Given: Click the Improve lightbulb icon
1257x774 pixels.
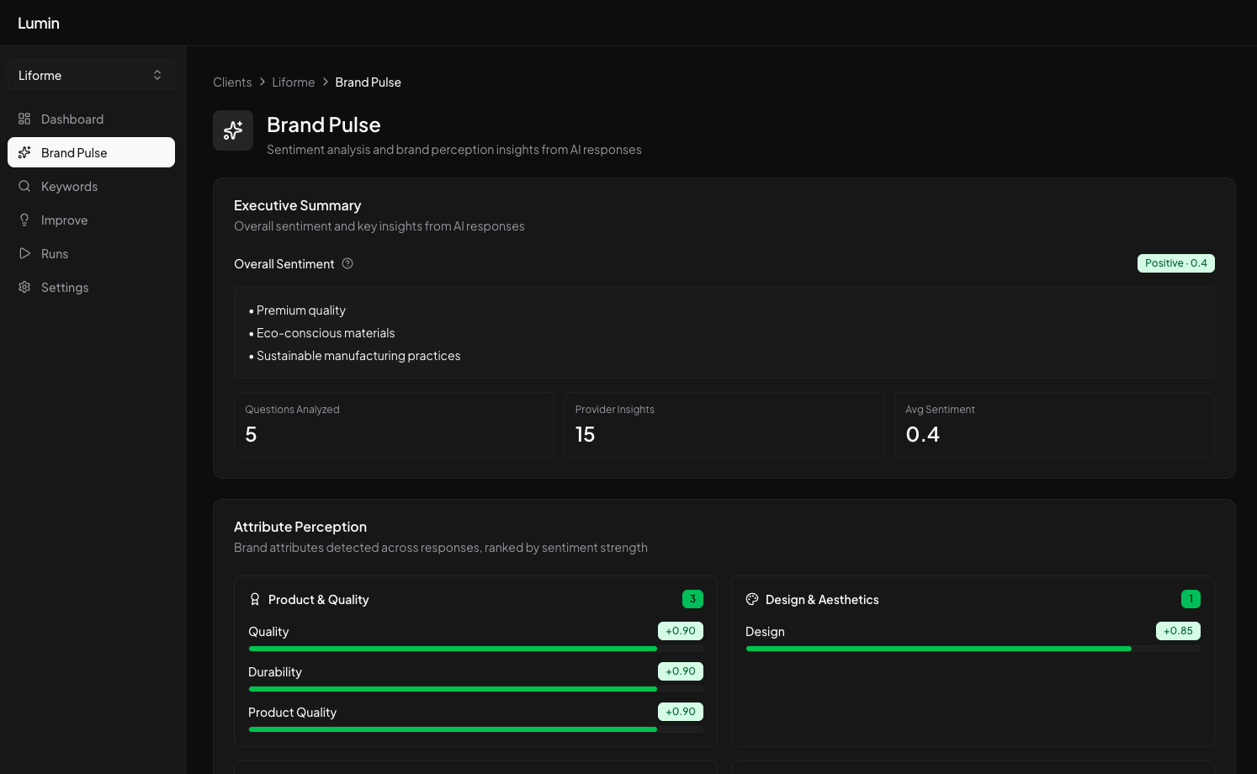Looking at the screenshot, I should (24, 220).
